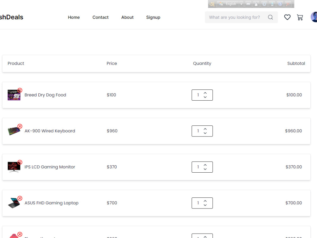The height and width of the screenshot is (238, 317).
Task: Click the 'IPS LCD Gaming Monitor' product name
Action: (50, 167)
